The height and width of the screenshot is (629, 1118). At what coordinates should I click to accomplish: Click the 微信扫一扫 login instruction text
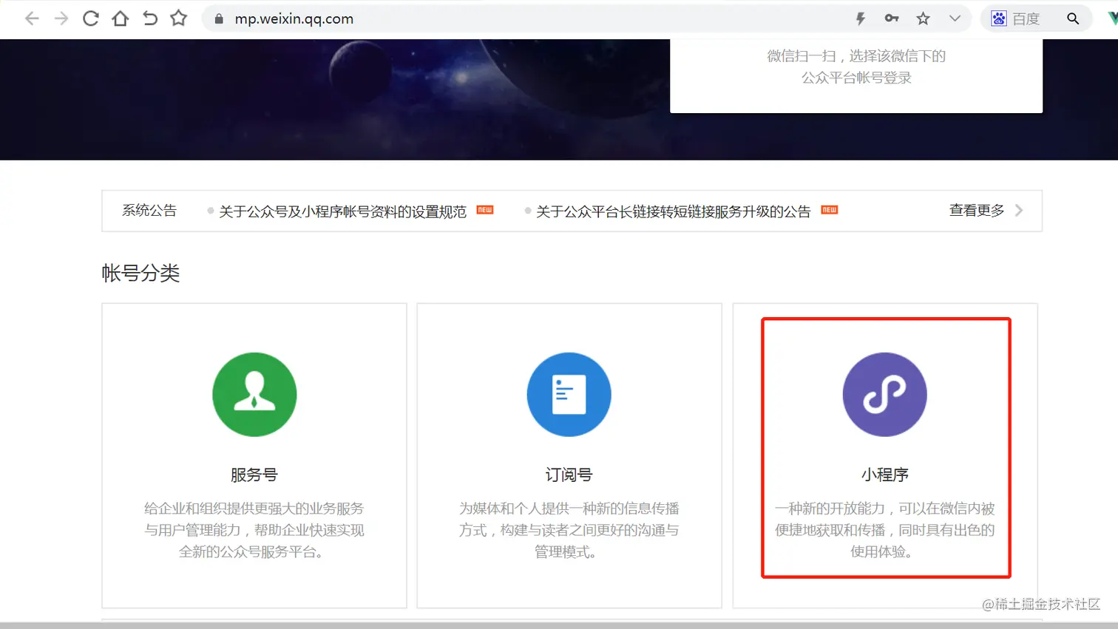[x=856, y=67]
